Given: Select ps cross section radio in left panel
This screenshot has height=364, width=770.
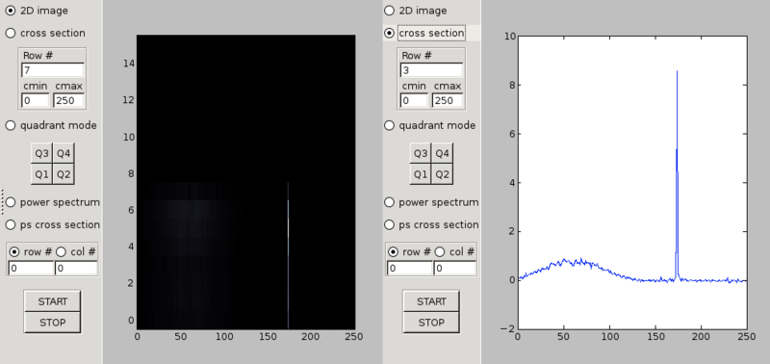Looking at the screenshot, I should [x=11, y=224].
